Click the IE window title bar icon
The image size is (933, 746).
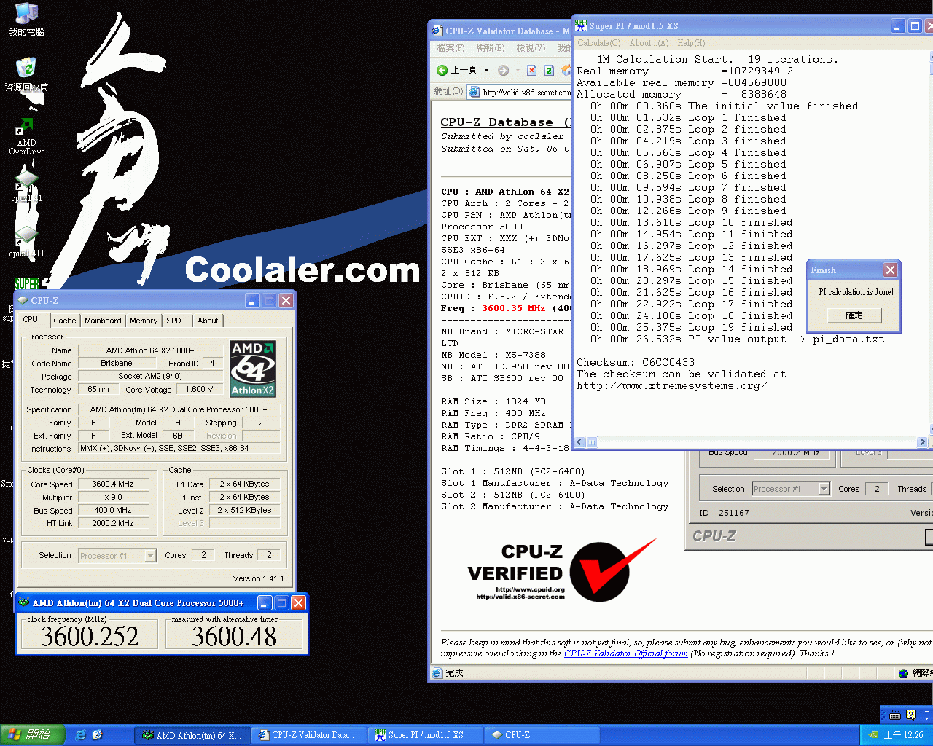coord(437,31)
